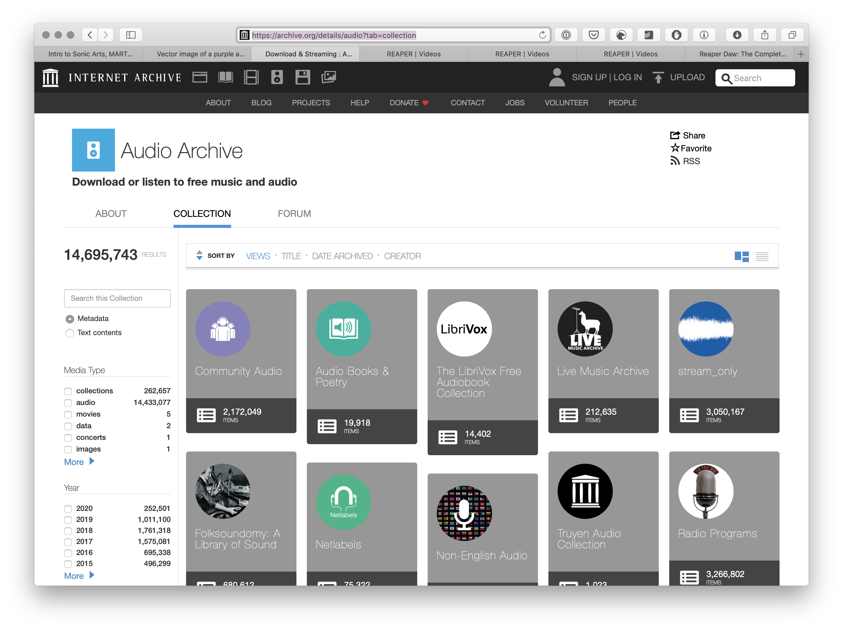
Task: Sort results by CREATOR
Action: point(402,256)
